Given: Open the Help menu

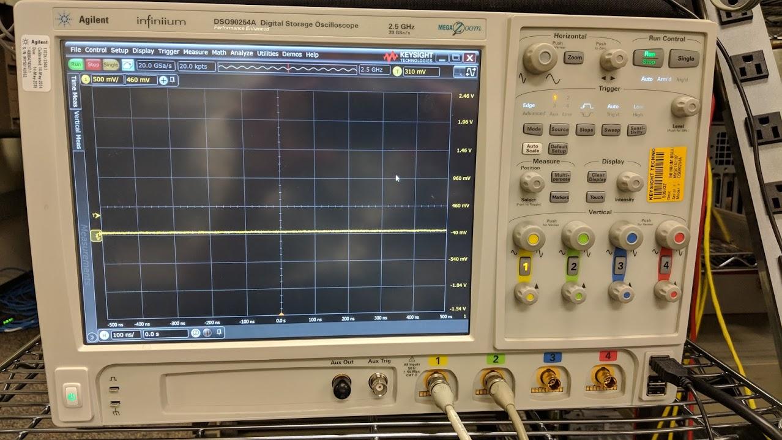Looking at the screenshot, I should click(x=312, y=54).
